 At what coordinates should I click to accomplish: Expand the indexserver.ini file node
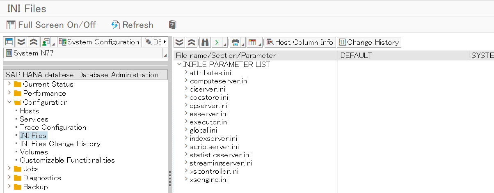[x=186, y=138]
